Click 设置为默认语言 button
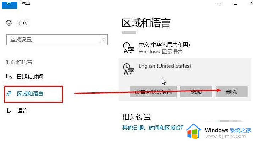 (153, 92)
